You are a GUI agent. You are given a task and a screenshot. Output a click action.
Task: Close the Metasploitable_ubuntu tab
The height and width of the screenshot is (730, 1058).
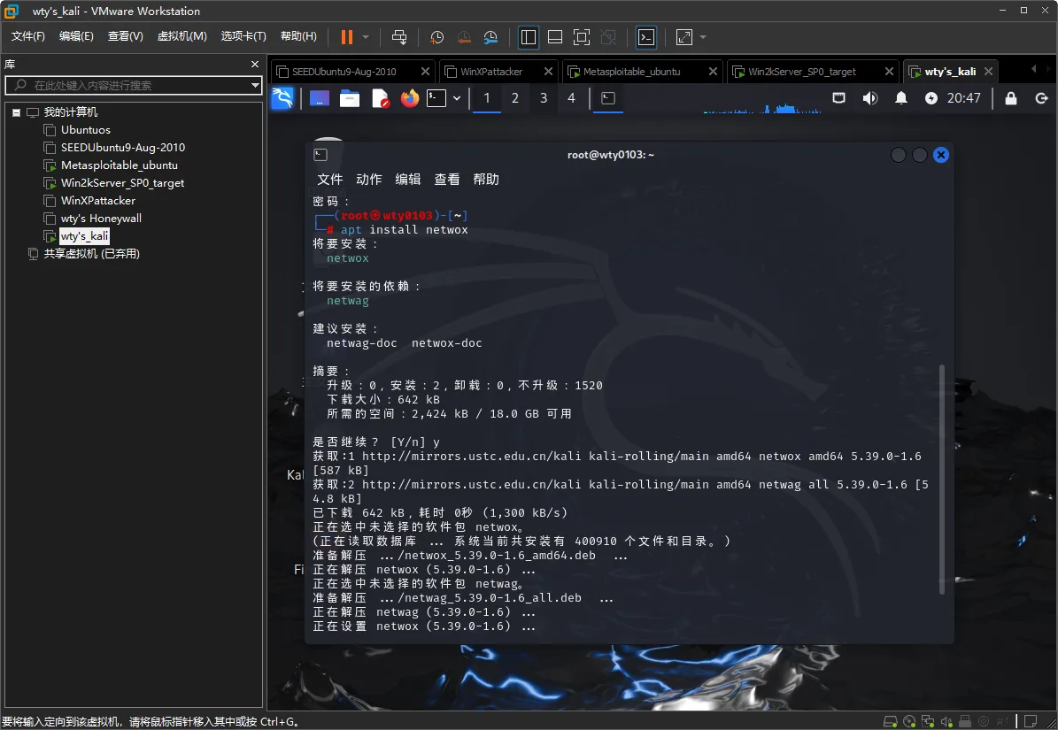coord(713,72)
